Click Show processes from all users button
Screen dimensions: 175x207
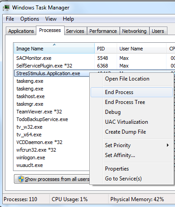(52, 179)
